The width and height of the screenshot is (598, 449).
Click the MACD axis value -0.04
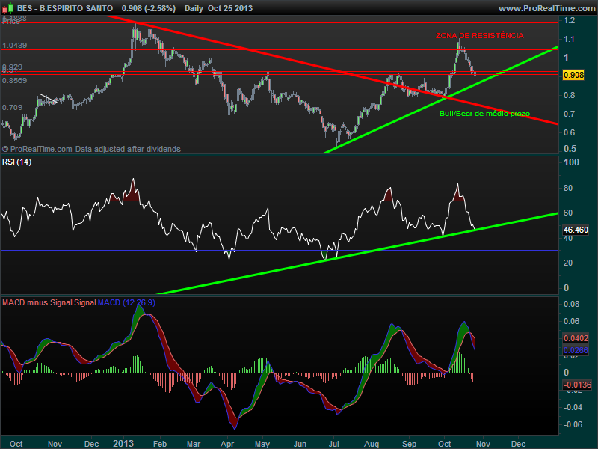(x=573, y=407)
